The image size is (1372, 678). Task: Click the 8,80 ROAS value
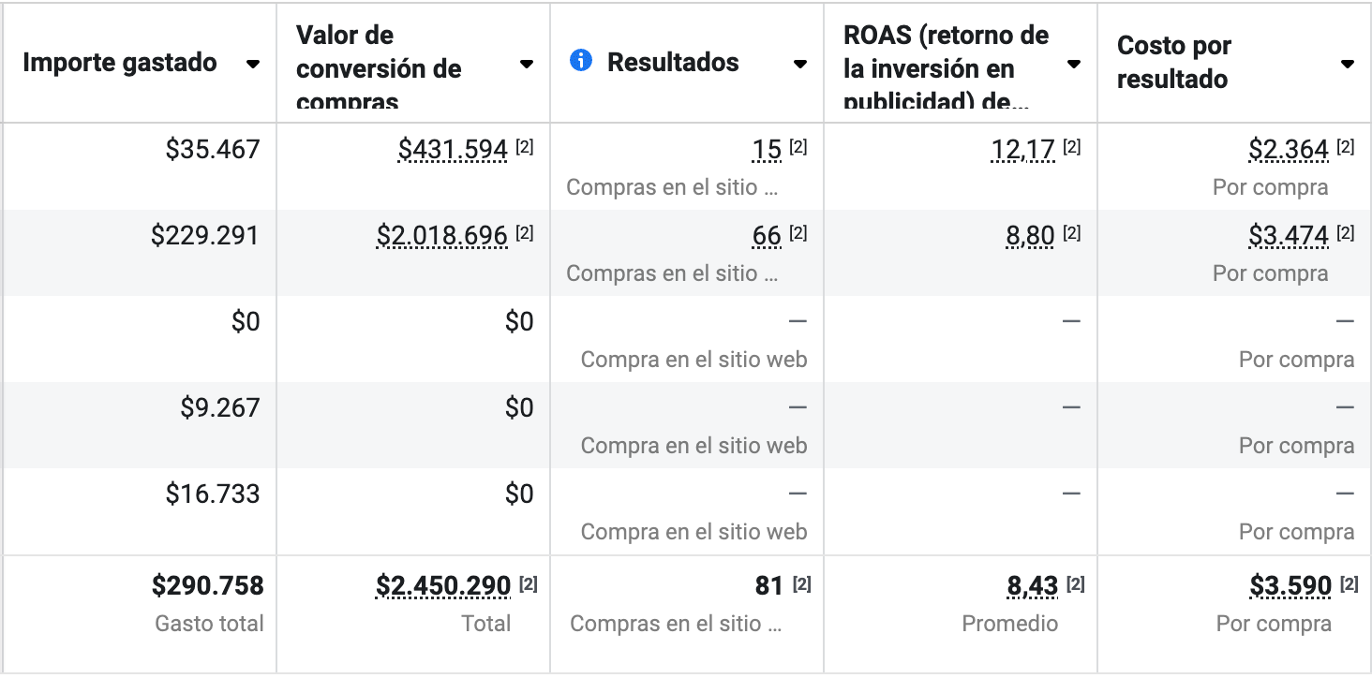click(x=1030, y=236)
